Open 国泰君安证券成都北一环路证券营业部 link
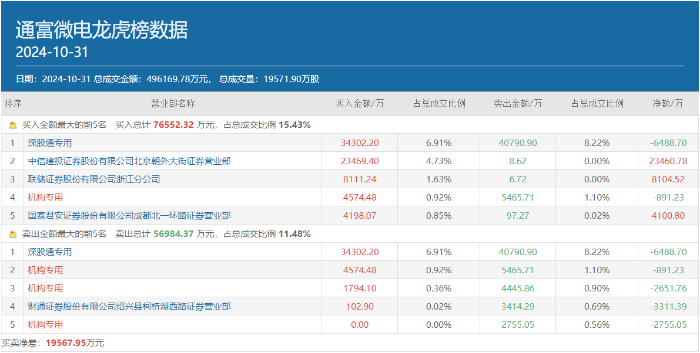 (129, 216)
